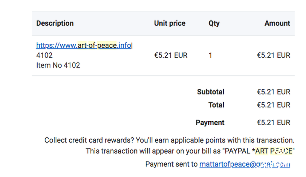Click the Subtotal label
The width and height of the screenshot is (306, 177).
[211, 92]
